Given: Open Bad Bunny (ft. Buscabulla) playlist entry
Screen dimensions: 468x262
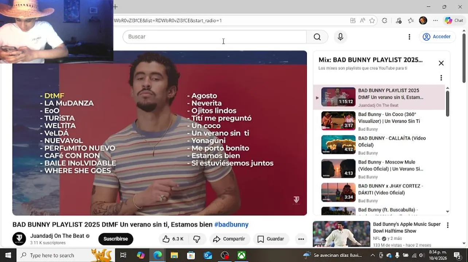Looking at the screenshot, I should (x=379, y=211).
